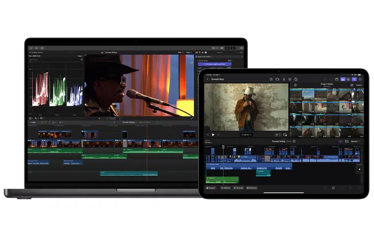Viewport: 374px width, 237px height.
Task: Click the fullscreen expand icon in Mac viewer
Action: point(191,118)
